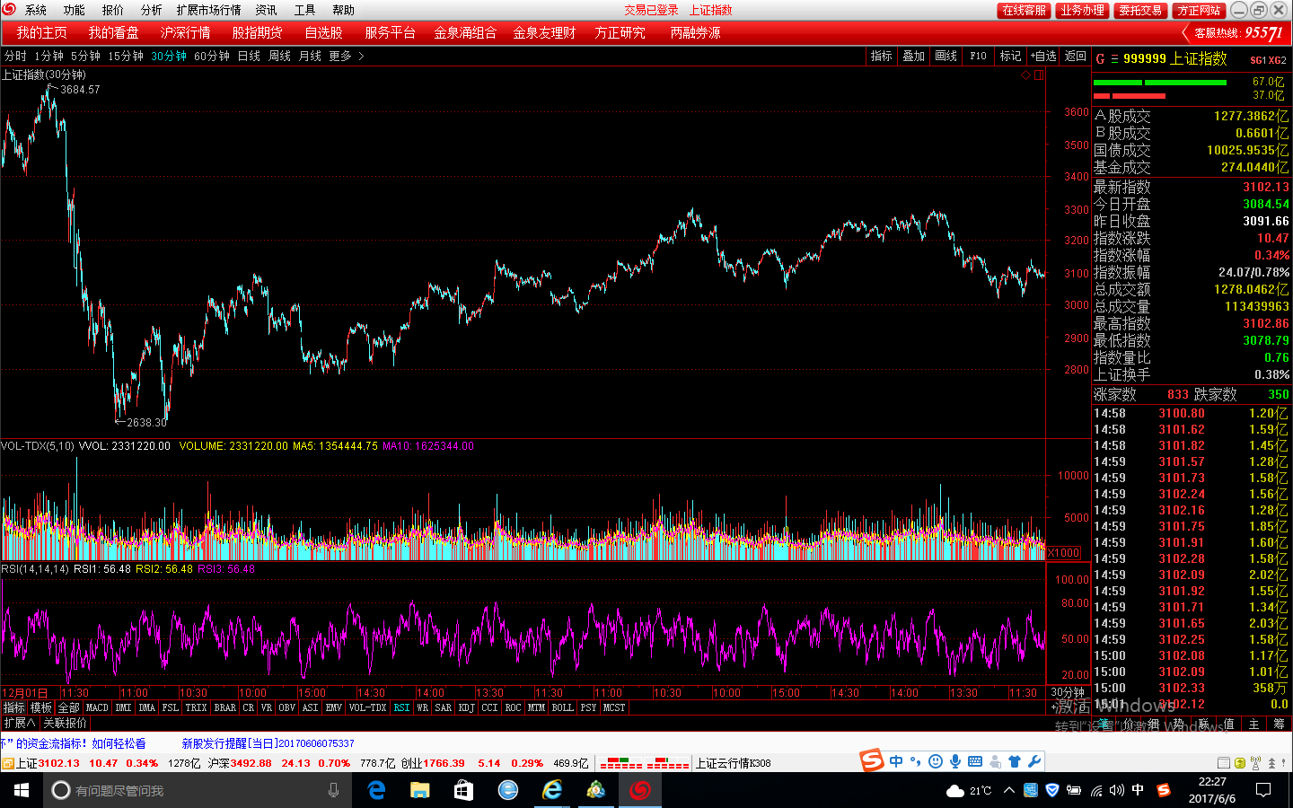This screenshot has width=1293, height=808.
Task: Click the small plus expander below 30分钟
Action: tap(1053, 708)
